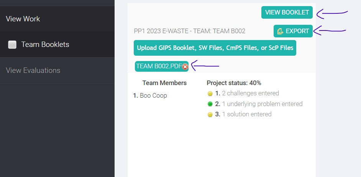The image size is (361, 177).
Task: Open the TEAM B002.PDF file
Action: point(159,66)
